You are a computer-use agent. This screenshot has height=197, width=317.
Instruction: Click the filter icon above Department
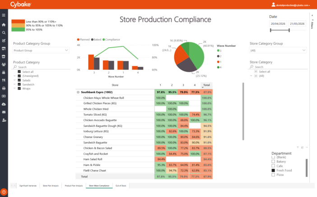(x=298, y=147)
